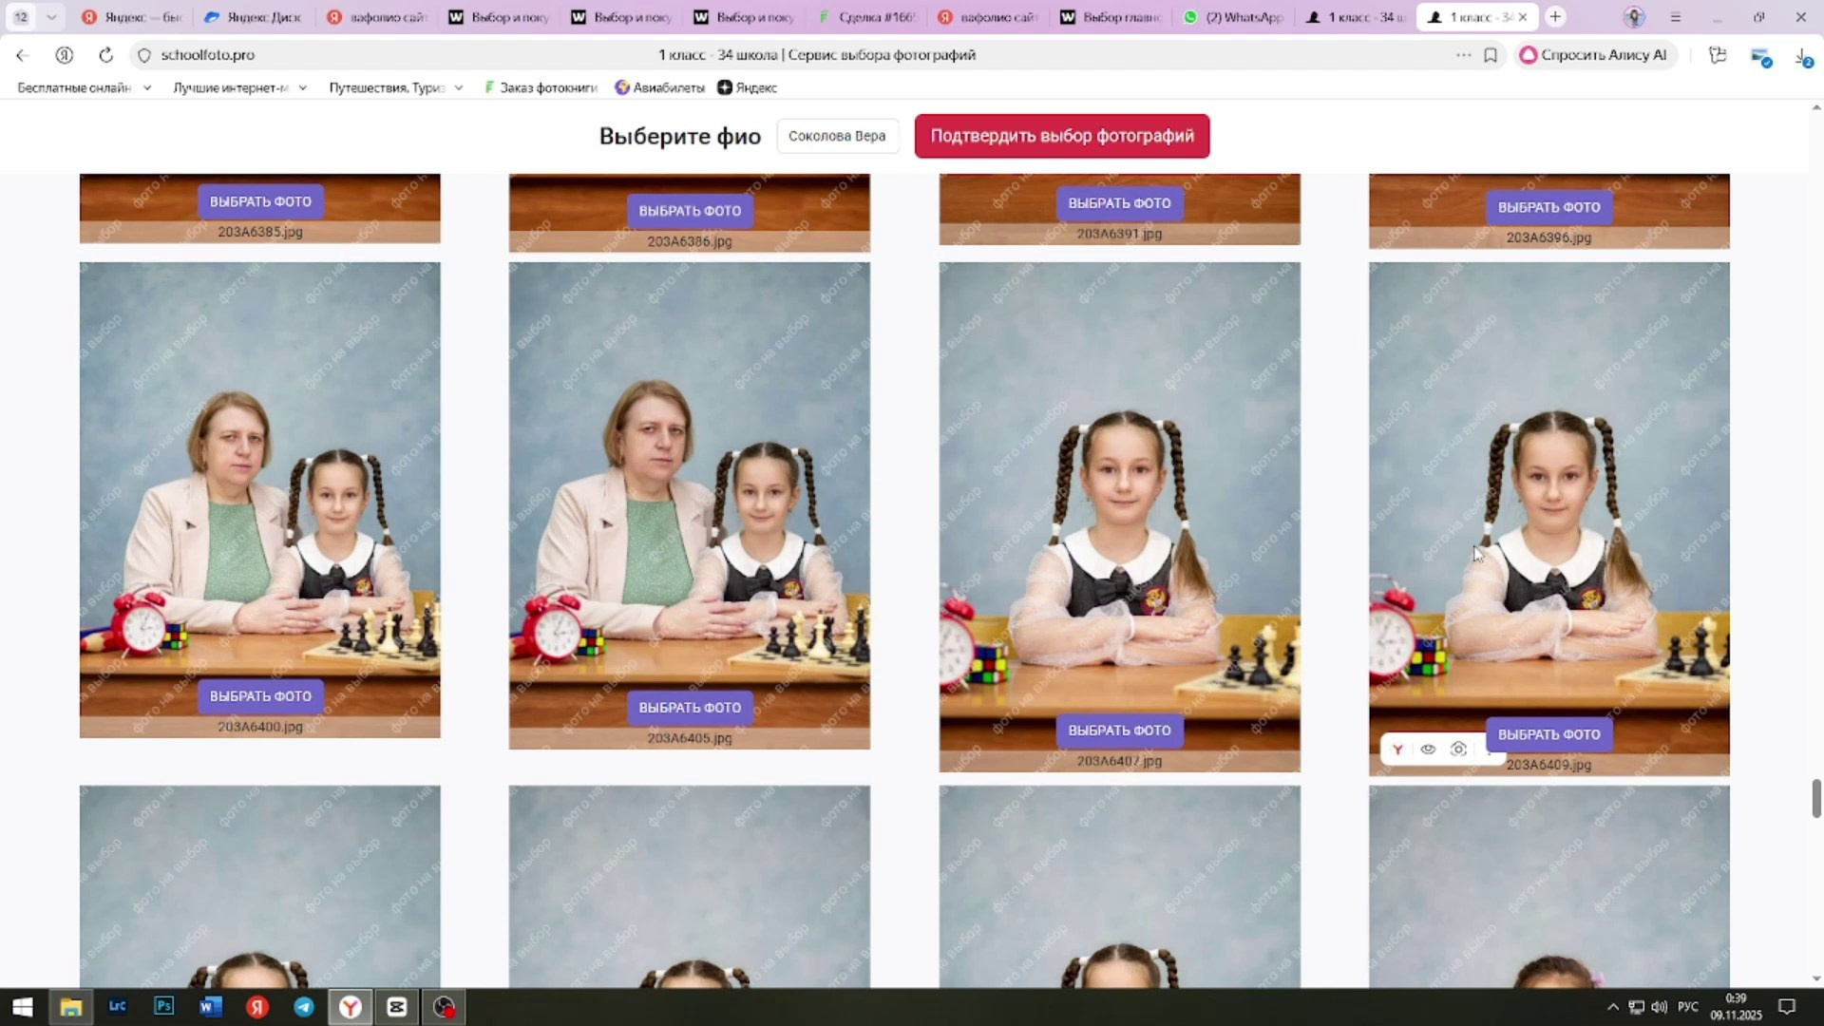Open new tab with plus icon

[x=1555, y=17]
